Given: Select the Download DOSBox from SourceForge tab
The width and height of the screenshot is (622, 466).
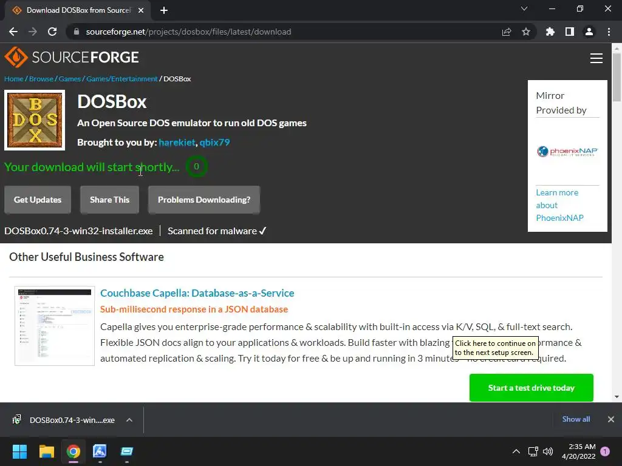Looking at the screenshot, I should (x=78, y=10).
